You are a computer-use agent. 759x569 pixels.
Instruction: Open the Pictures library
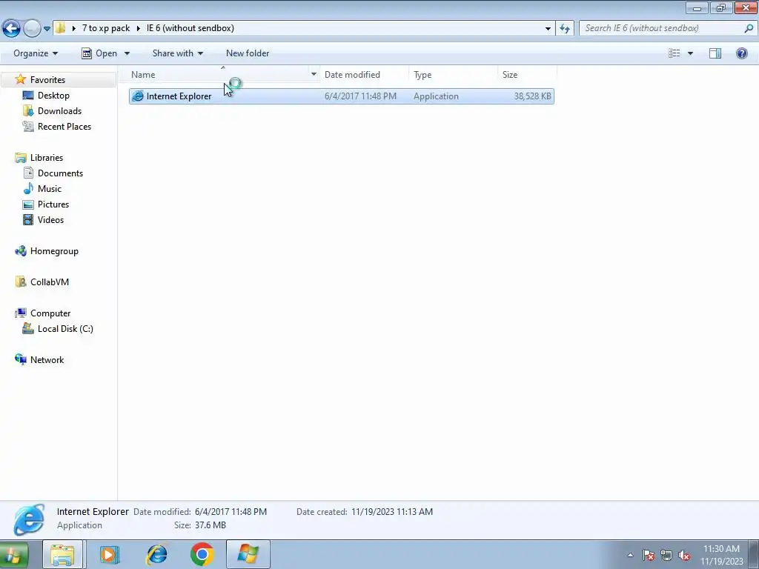(53, 204)
